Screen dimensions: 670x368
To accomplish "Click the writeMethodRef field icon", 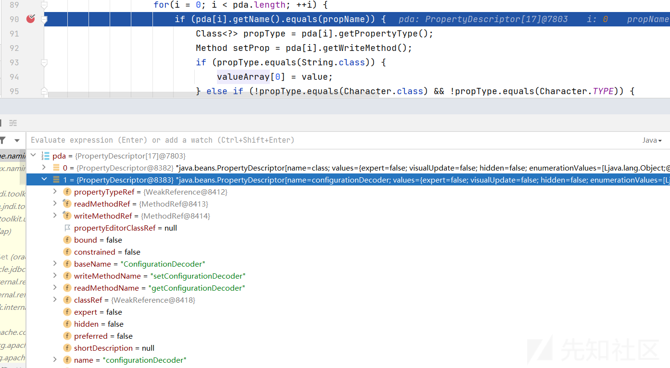I will (67, 216).
